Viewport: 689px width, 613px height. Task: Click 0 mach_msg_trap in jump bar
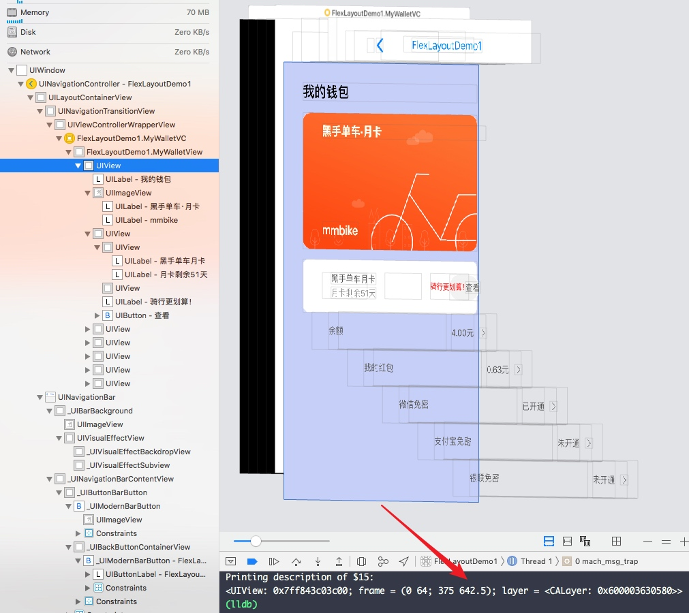[600, 561]
